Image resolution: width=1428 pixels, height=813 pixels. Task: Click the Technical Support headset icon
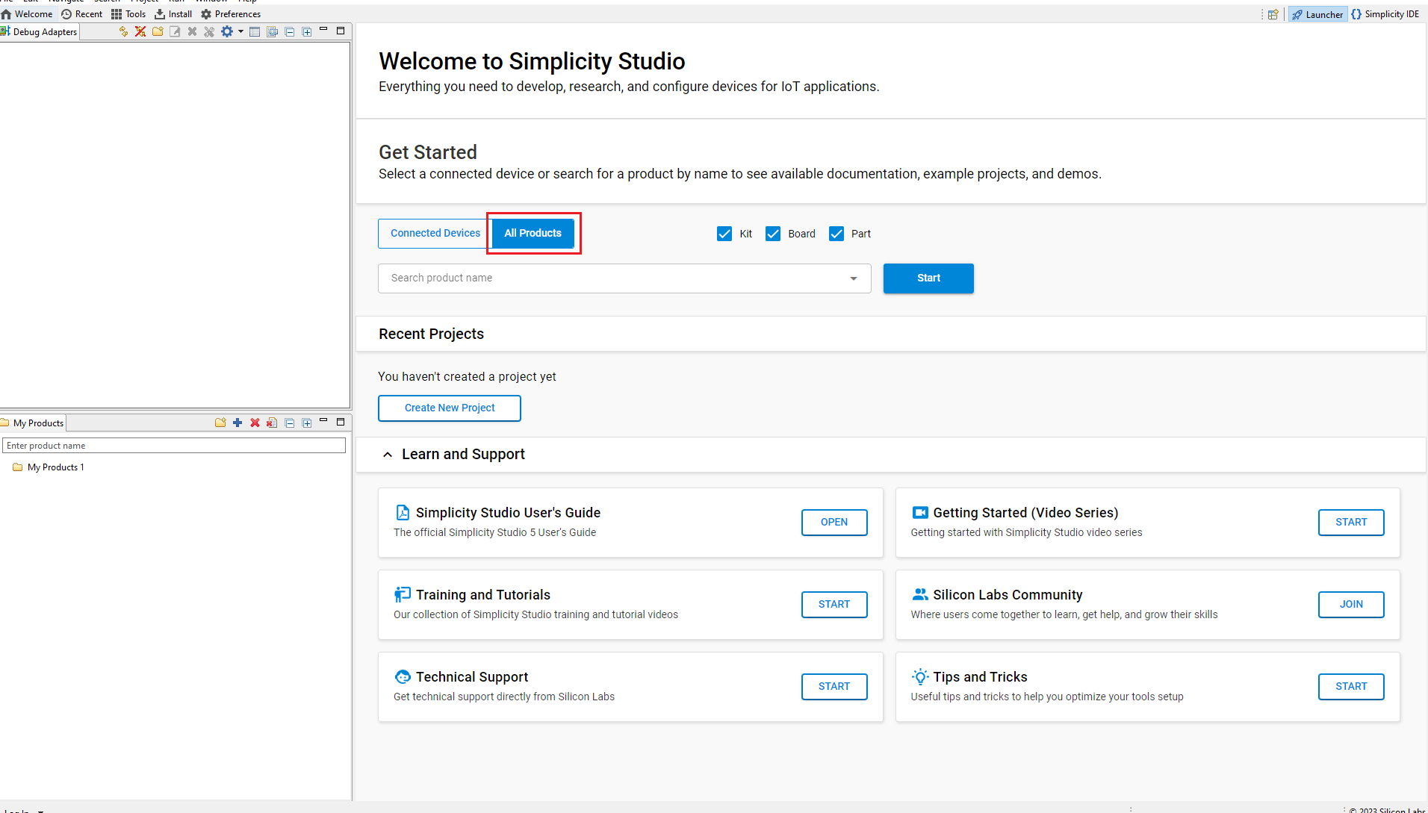coord(403,676)
